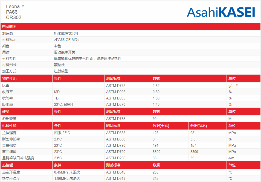Screen dimensions: 261x182
Task: Select the "ASTM D785" test standard
Action: click(x=116, y=119)
